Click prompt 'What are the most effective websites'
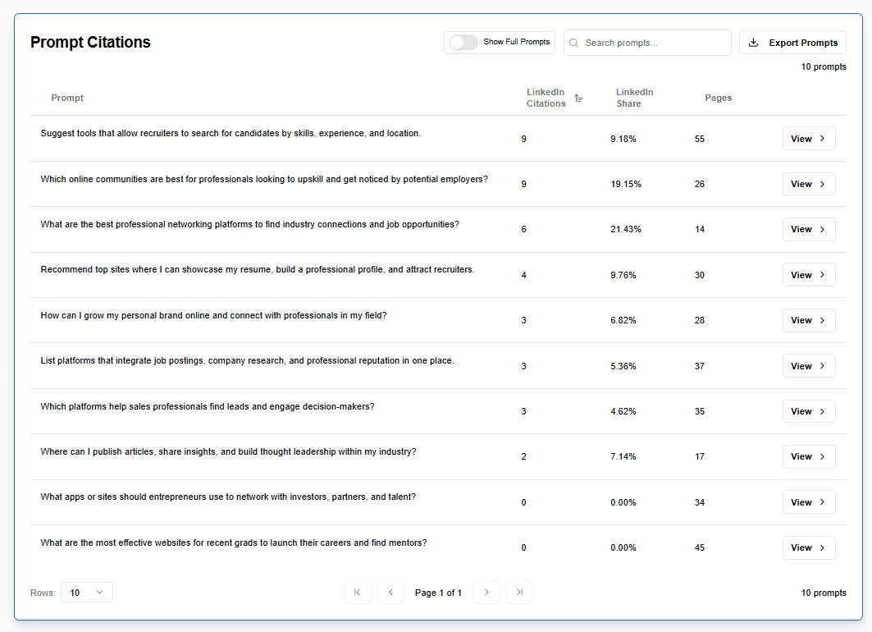This screenshot has width=872, height=632. click(234, 543)
